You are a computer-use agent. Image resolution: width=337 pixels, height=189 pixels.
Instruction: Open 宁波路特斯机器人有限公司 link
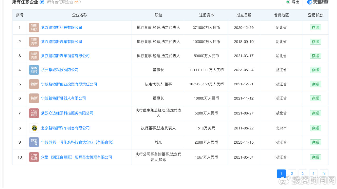[63, 98]
